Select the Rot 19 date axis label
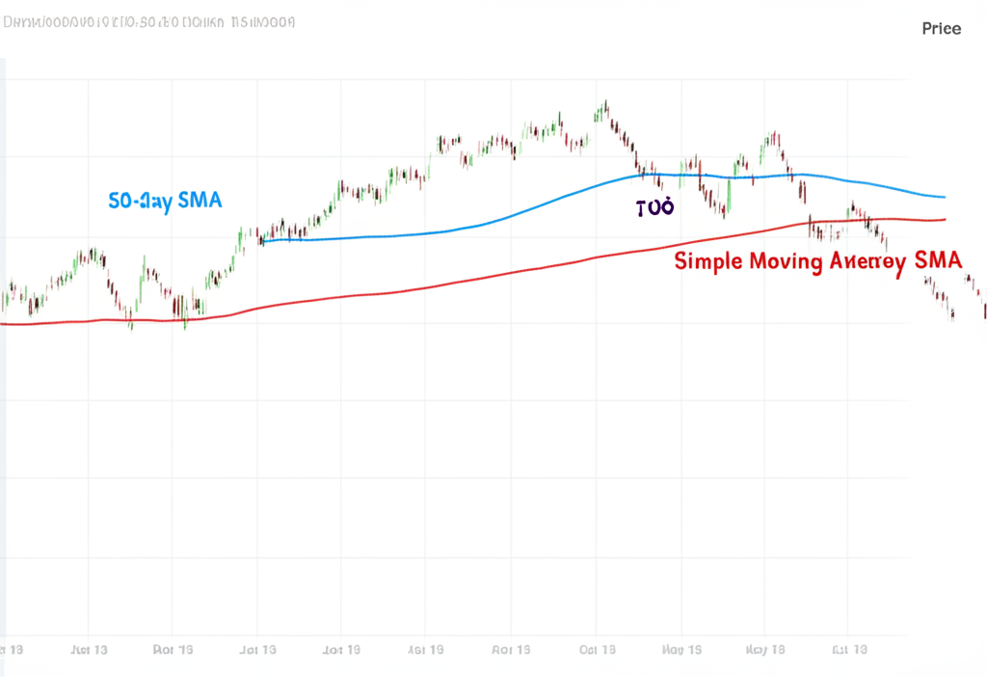The height and width of the screenshot is (677, 987). pyautogui.click(x=174, y=650)
